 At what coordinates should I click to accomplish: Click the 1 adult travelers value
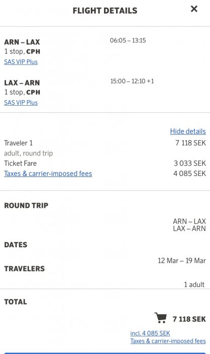pyautogui.click(x=194, y=284)
